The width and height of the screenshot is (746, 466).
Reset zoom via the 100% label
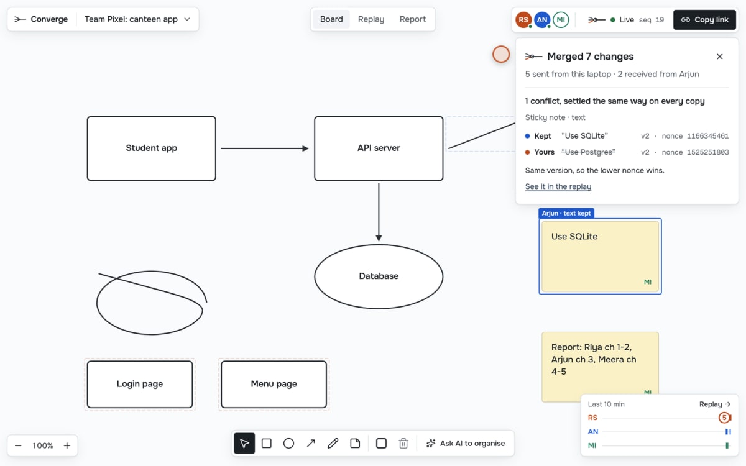43,445
